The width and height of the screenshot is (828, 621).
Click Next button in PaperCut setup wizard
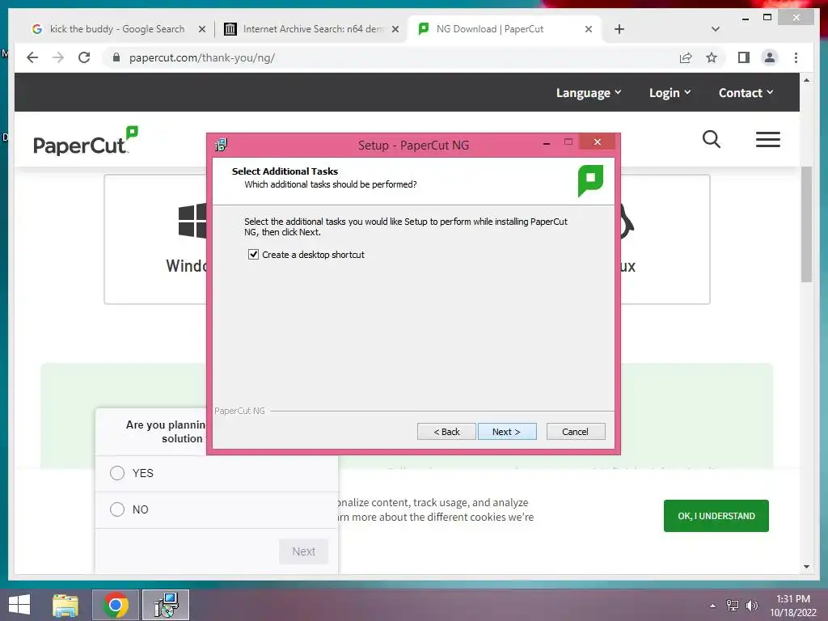pyautogui.click(x=507, y=432)
